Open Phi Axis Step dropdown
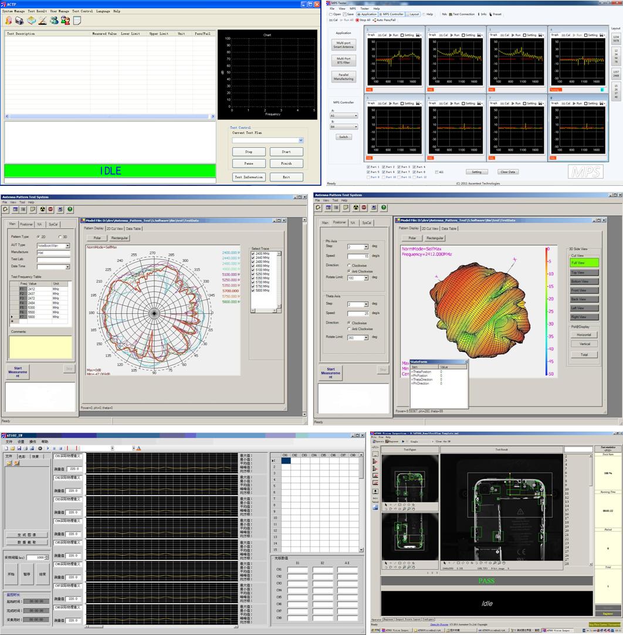 pos(366,247)
